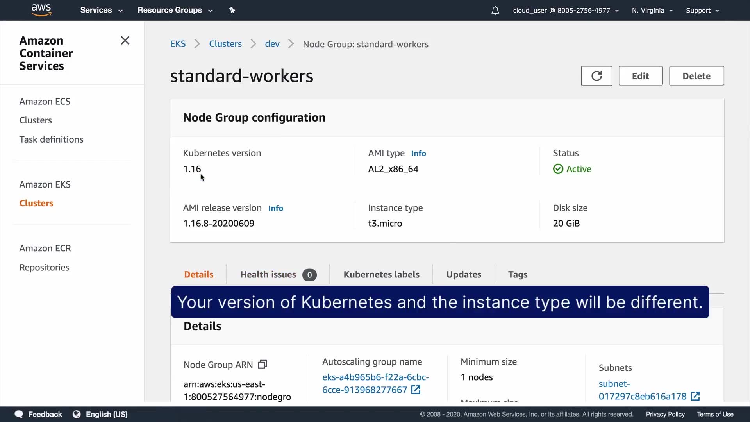
Task: Click the Feedback speech bubble icon
Action: [19, 414]
